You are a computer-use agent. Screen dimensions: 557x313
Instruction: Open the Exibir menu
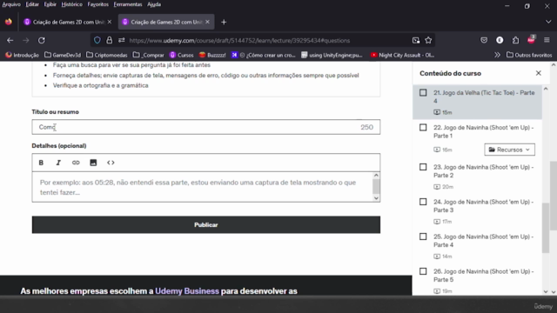coord(50,4)
